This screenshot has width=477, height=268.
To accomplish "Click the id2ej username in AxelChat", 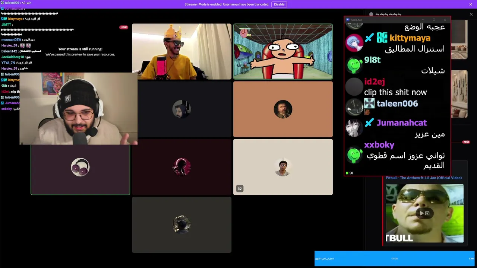I will point(374,82).
